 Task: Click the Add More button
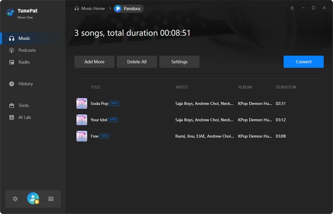tap(94, 62)
